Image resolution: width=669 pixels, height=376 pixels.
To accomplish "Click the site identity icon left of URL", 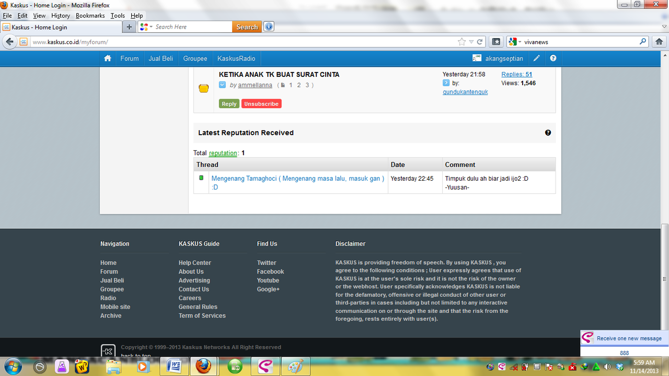I will [x=24, y=42].
